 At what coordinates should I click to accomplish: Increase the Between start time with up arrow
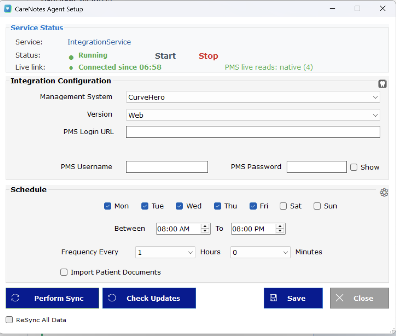[x=205, y=226]
